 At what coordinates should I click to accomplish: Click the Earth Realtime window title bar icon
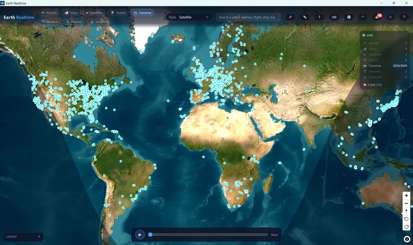pyautogui.click(x=3, y=3)
